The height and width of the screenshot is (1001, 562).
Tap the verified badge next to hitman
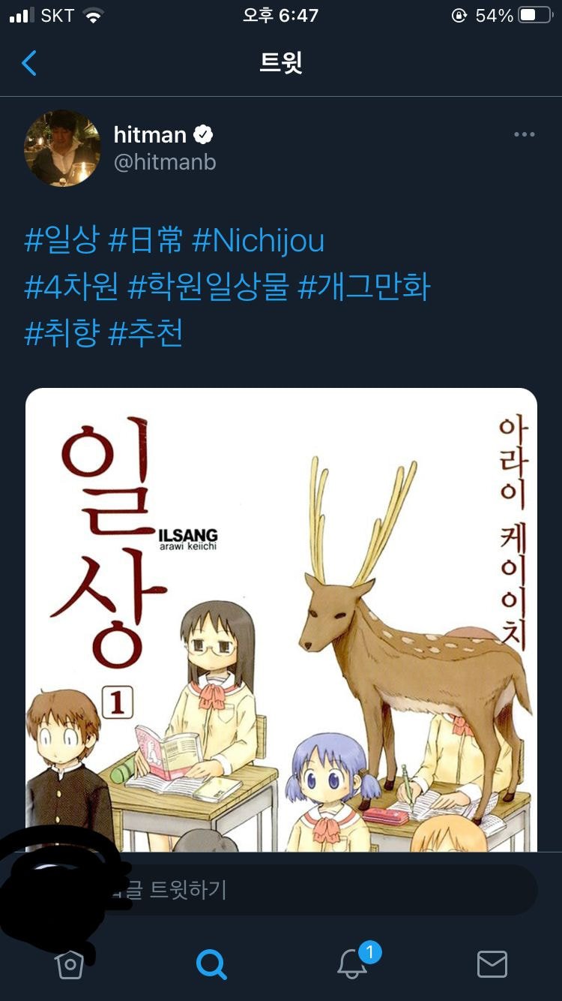[x=204, y=134]
